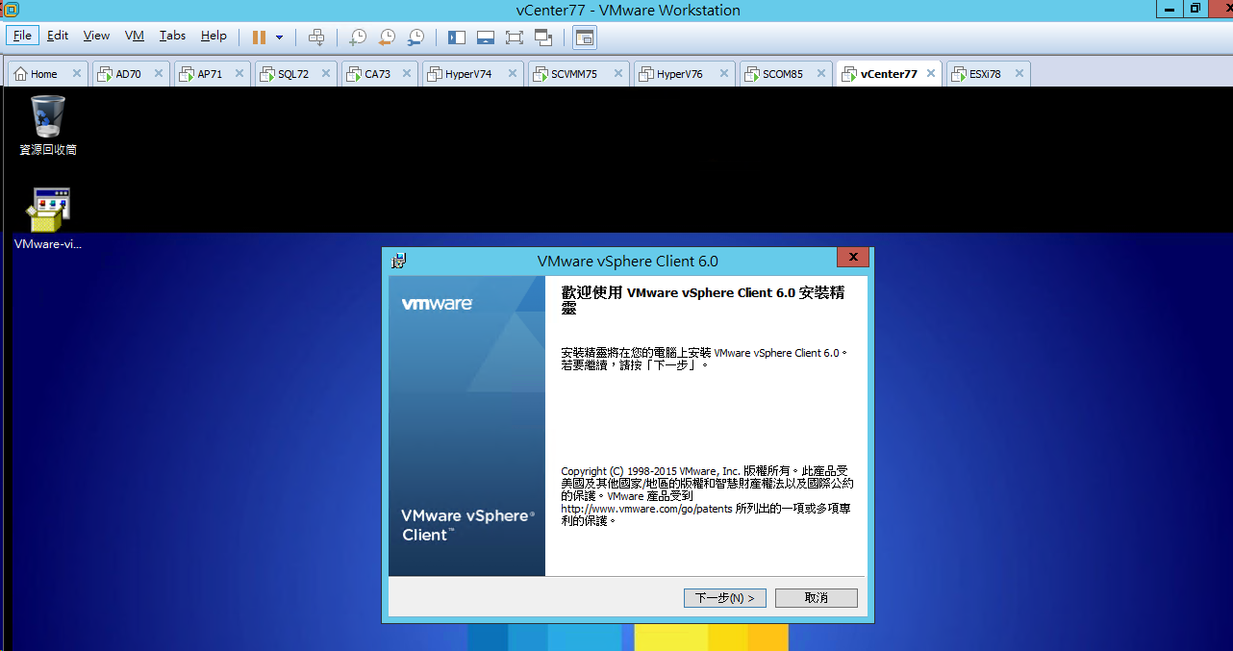Click the installer icon in the dialog title bar

click(x=399, y=261)
